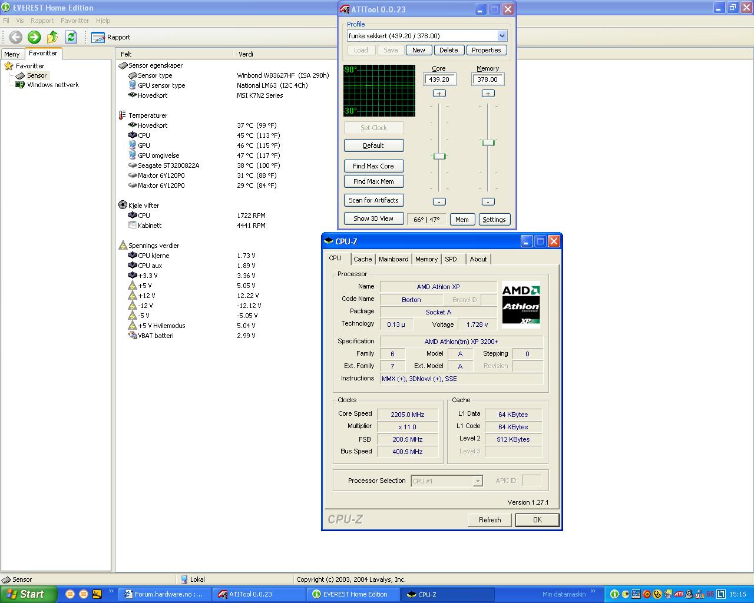Switch to the Meny tab in EVEREST
The width and height of the screenshot is (754, 603).
pos(12,54)
